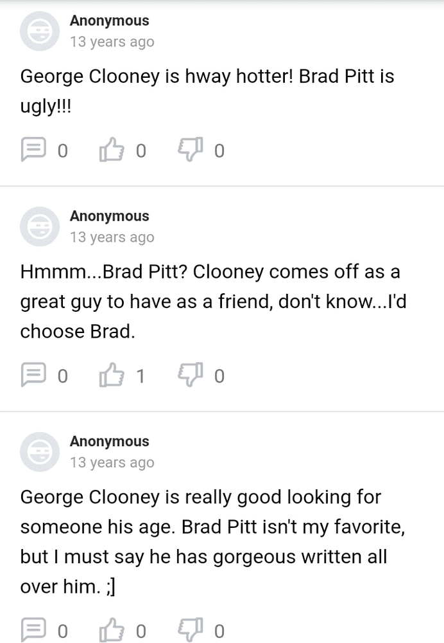
Task: Open the third Anonymous profile avatar
Action: click(39, 451)
